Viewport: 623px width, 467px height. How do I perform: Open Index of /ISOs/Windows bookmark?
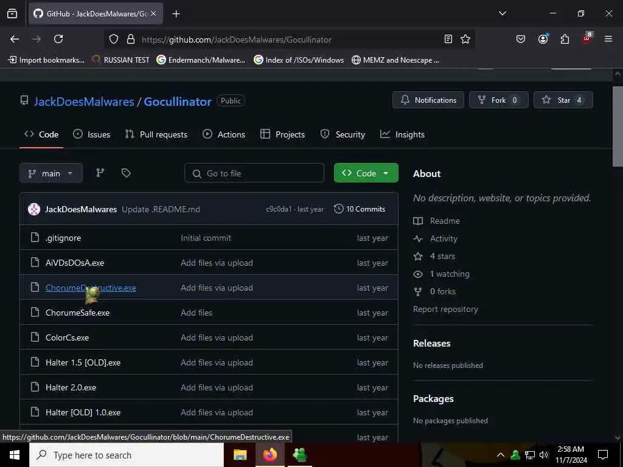pyautogui.click(x=299, y=60)
